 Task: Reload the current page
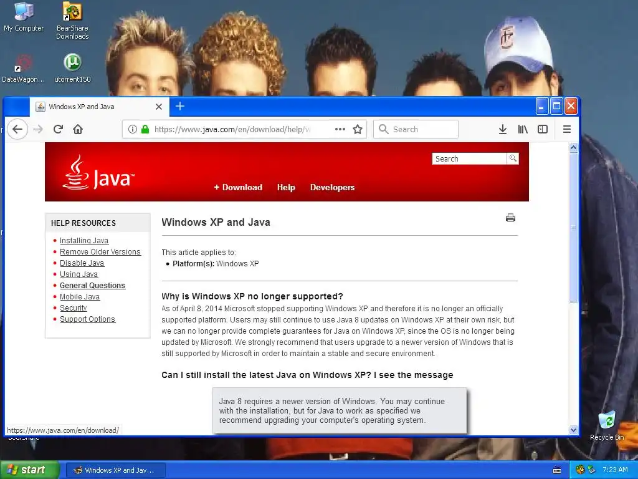(58, 129)
